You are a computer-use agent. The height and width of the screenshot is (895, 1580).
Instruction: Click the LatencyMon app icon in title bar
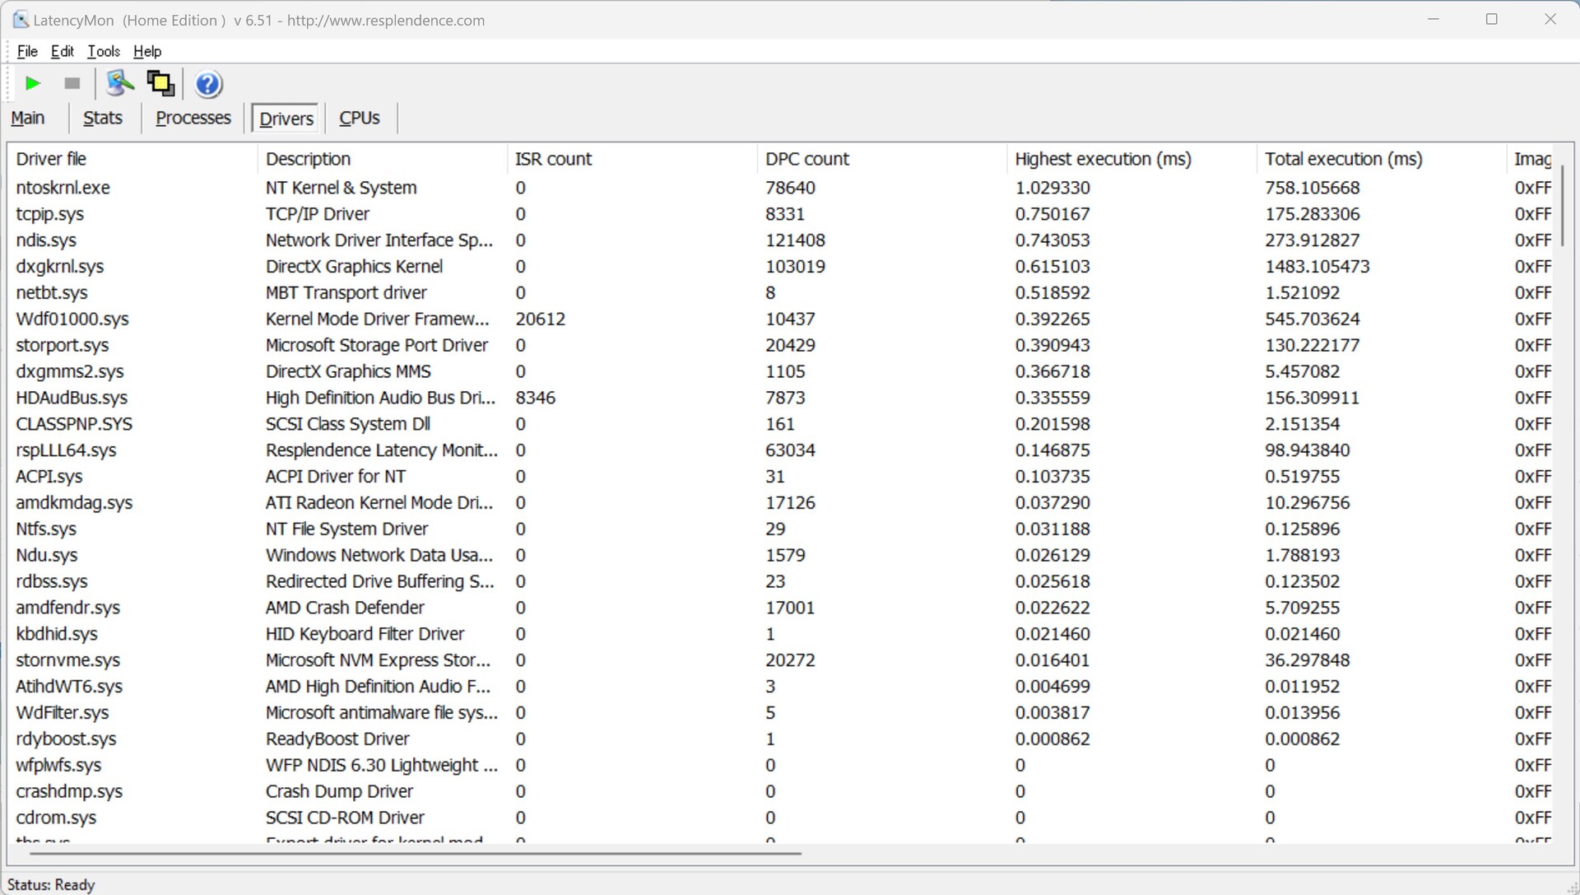click(x=21, y=20)
